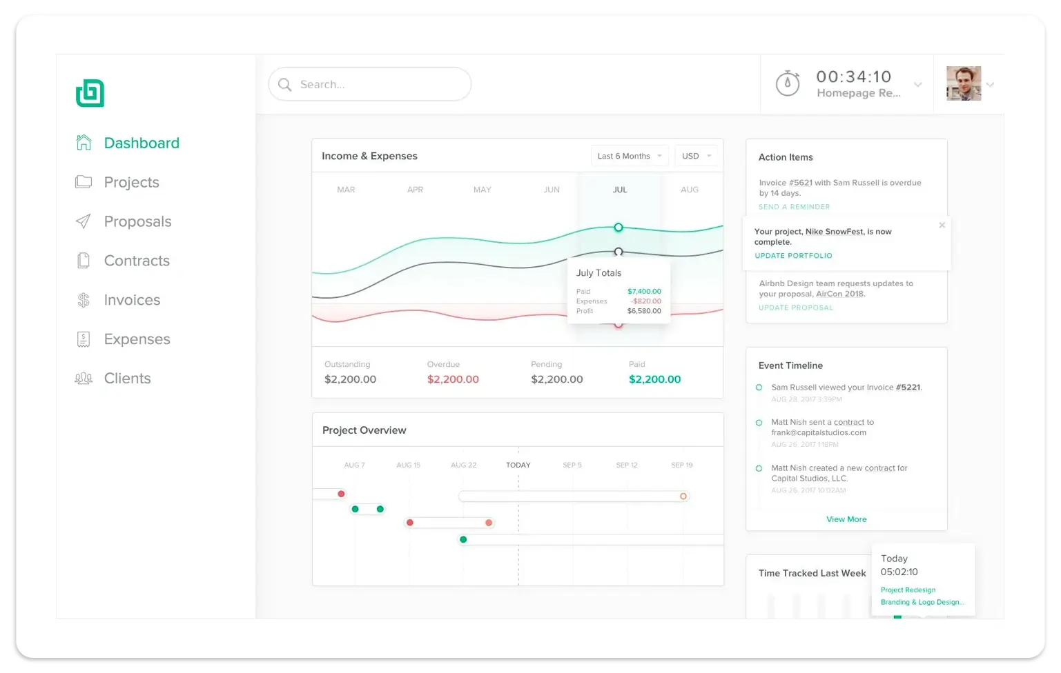Open Clients using the people icon
The image size is (1061, 673).
click(84, 378)
